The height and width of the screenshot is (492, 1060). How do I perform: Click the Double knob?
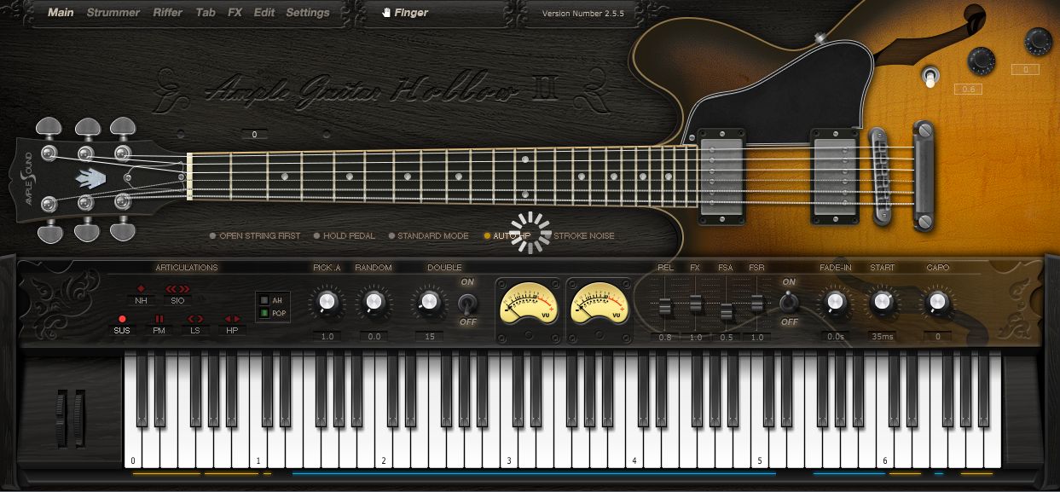click(430, 302)
